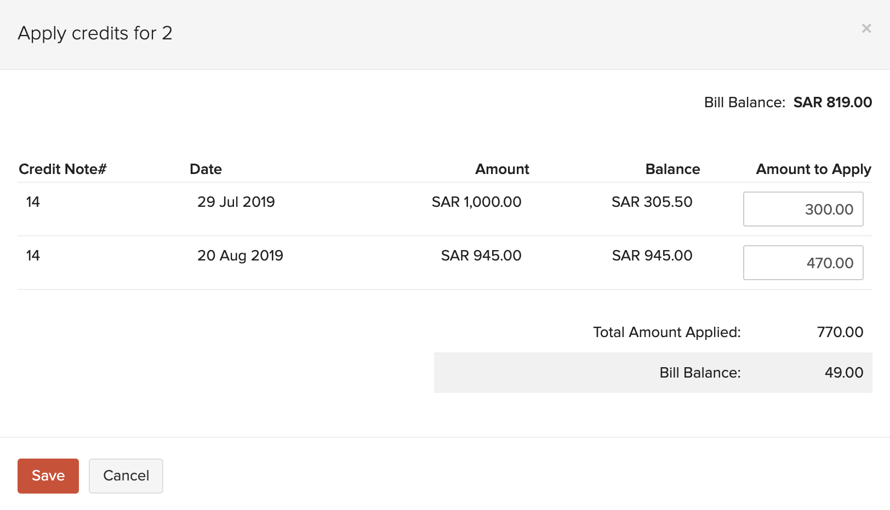This screenshot has width=890, height=510.
Task: Click credit note number in 29 Jul row
Action: 33,202
